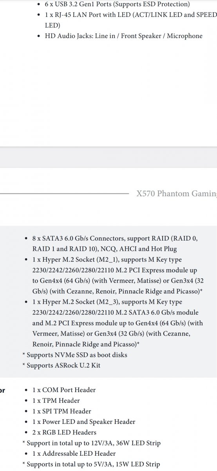Click the 1 x TPM Header item
This screenshot has height=471, width=217.
tap(56, 401)
